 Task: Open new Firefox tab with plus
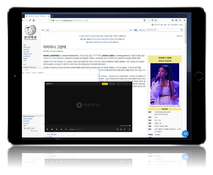coord(52,16)
